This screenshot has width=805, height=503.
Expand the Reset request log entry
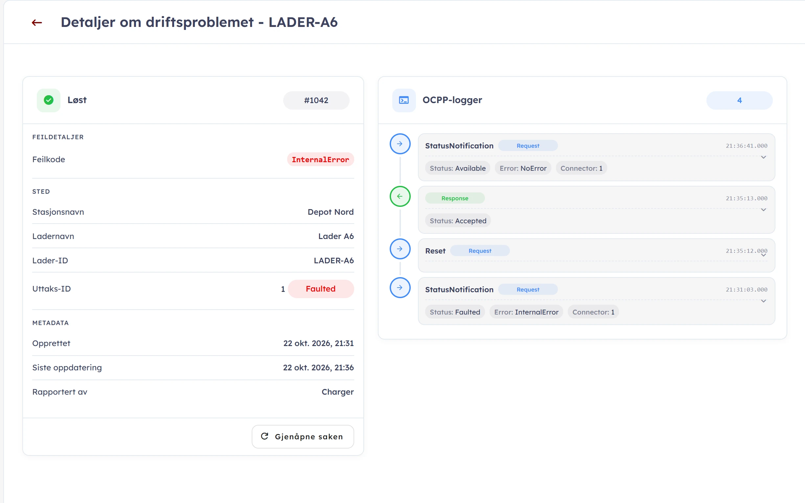(x=763, y=255)
